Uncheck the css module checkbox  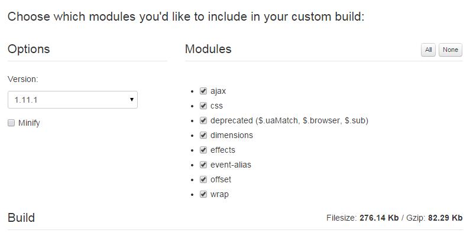point(203,106)
